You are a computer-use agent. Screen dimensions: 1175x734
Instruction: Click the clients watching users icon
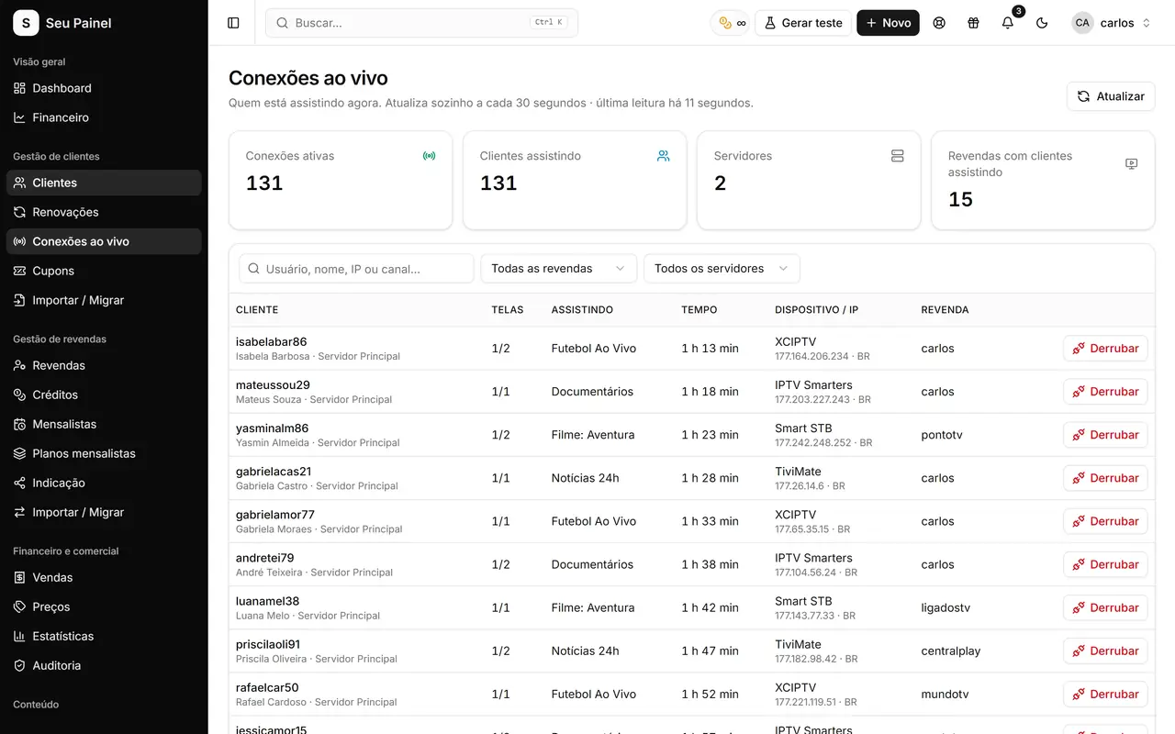pos(663,156)
